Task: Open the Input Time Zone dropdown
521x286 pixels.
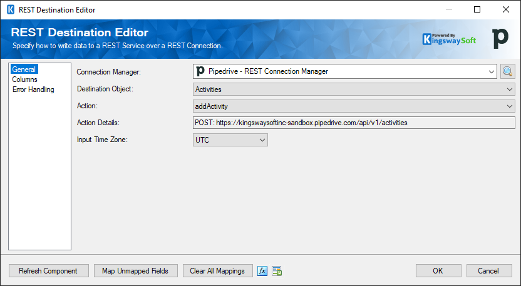Action: point(262,140)
